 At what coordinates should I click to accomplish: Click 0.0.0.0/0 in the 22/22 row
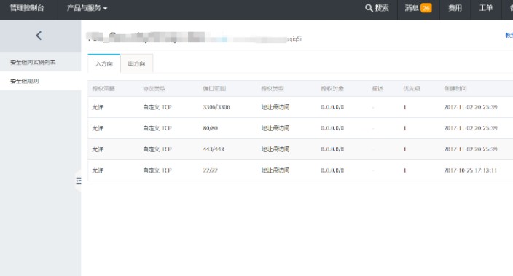coord(332,170)
